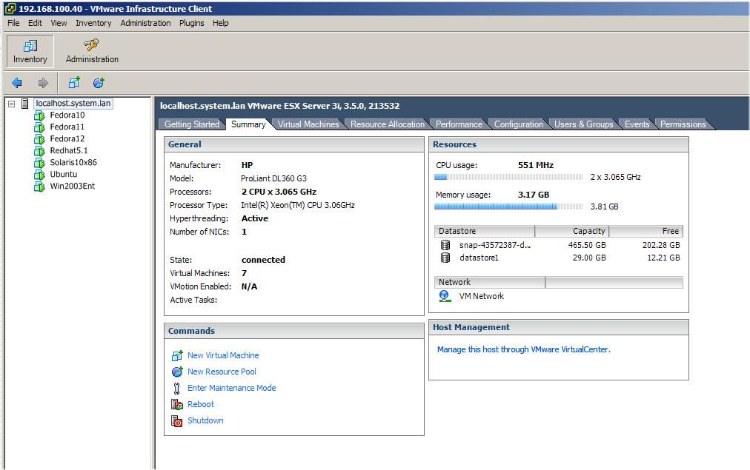750x470 pixels.
Task: Click the datastore1 disk icon
Action: (x=445, y=258)
